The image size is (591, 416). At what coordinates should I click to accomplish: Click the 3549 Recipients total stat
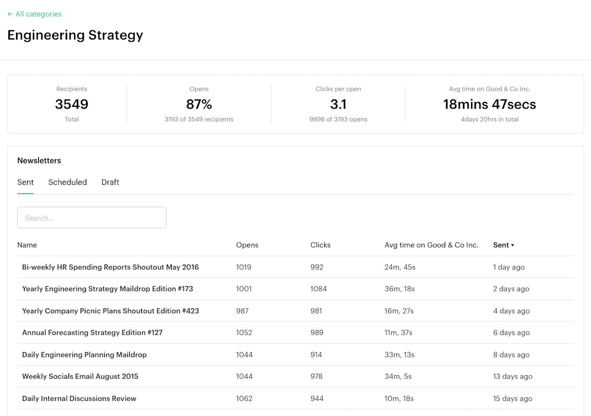72,104
